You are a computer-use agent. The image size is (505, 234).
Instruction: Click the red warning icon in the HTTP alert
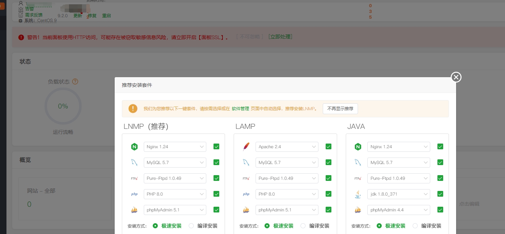point(21,37)
